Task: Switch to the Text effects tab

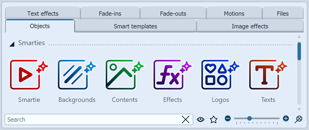Action: pos(43,13)
